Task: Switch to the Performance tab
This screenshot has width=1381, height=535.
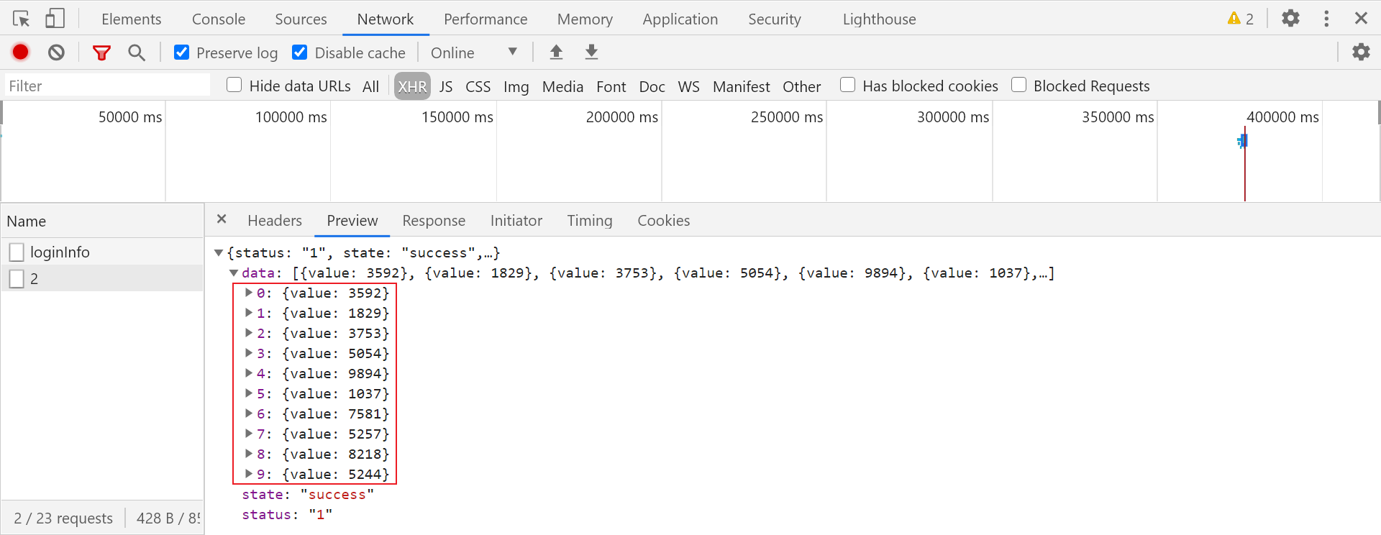Action: (x=486, y=19)
